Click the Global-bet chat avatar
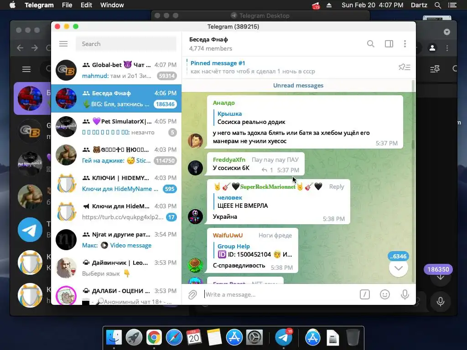This screenshot has width=467, height=350. [66, 70]
